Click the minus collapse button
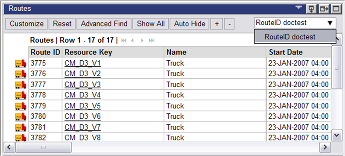Viewport: 345px width, 156px height. [x=229, y=24]
